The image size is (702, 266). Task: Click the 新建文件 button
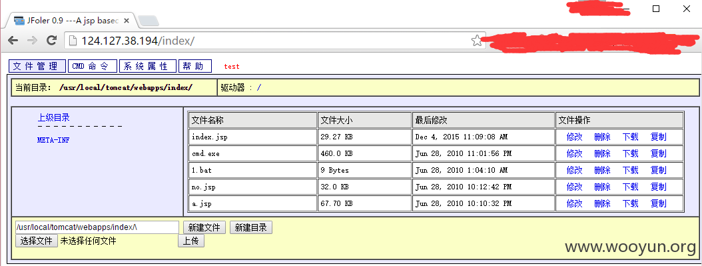pyautogui.click(x=204, y=227)
